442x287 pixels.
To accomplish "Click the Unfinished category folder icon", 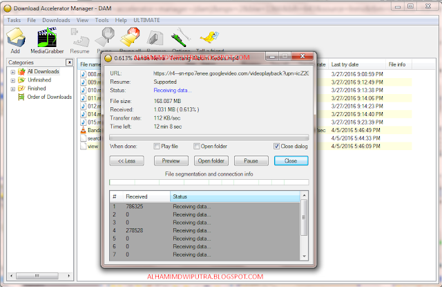I will (x=21, y=80).
